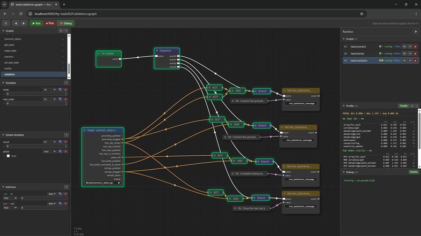The height and width of the screenshot is (236, 421).
Task: Click the Graph: common_status node header
Action: (x=103, y=131)
